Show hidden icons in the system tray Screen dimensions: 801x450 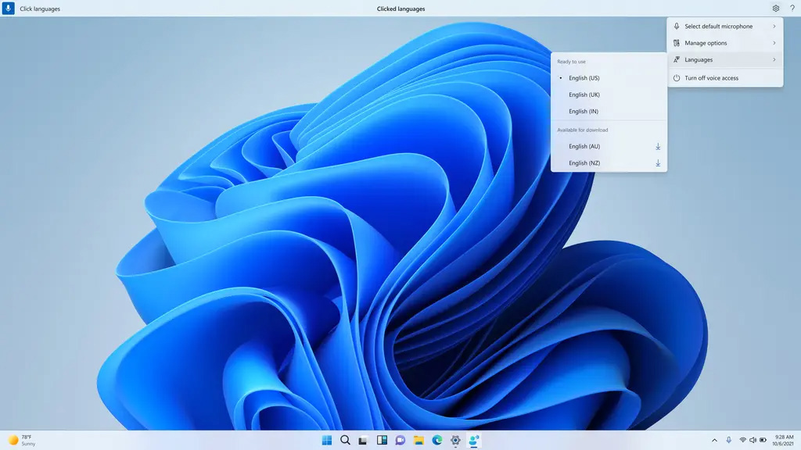point(714,440)
